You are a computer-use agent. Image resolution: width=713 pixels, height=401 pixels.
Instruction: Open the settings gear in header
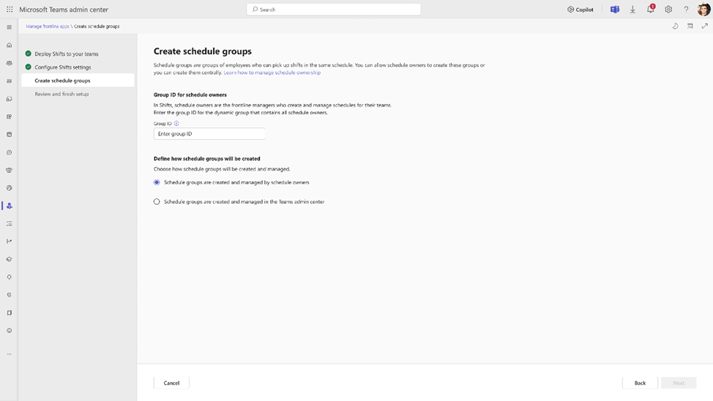[x=668, y=9]
